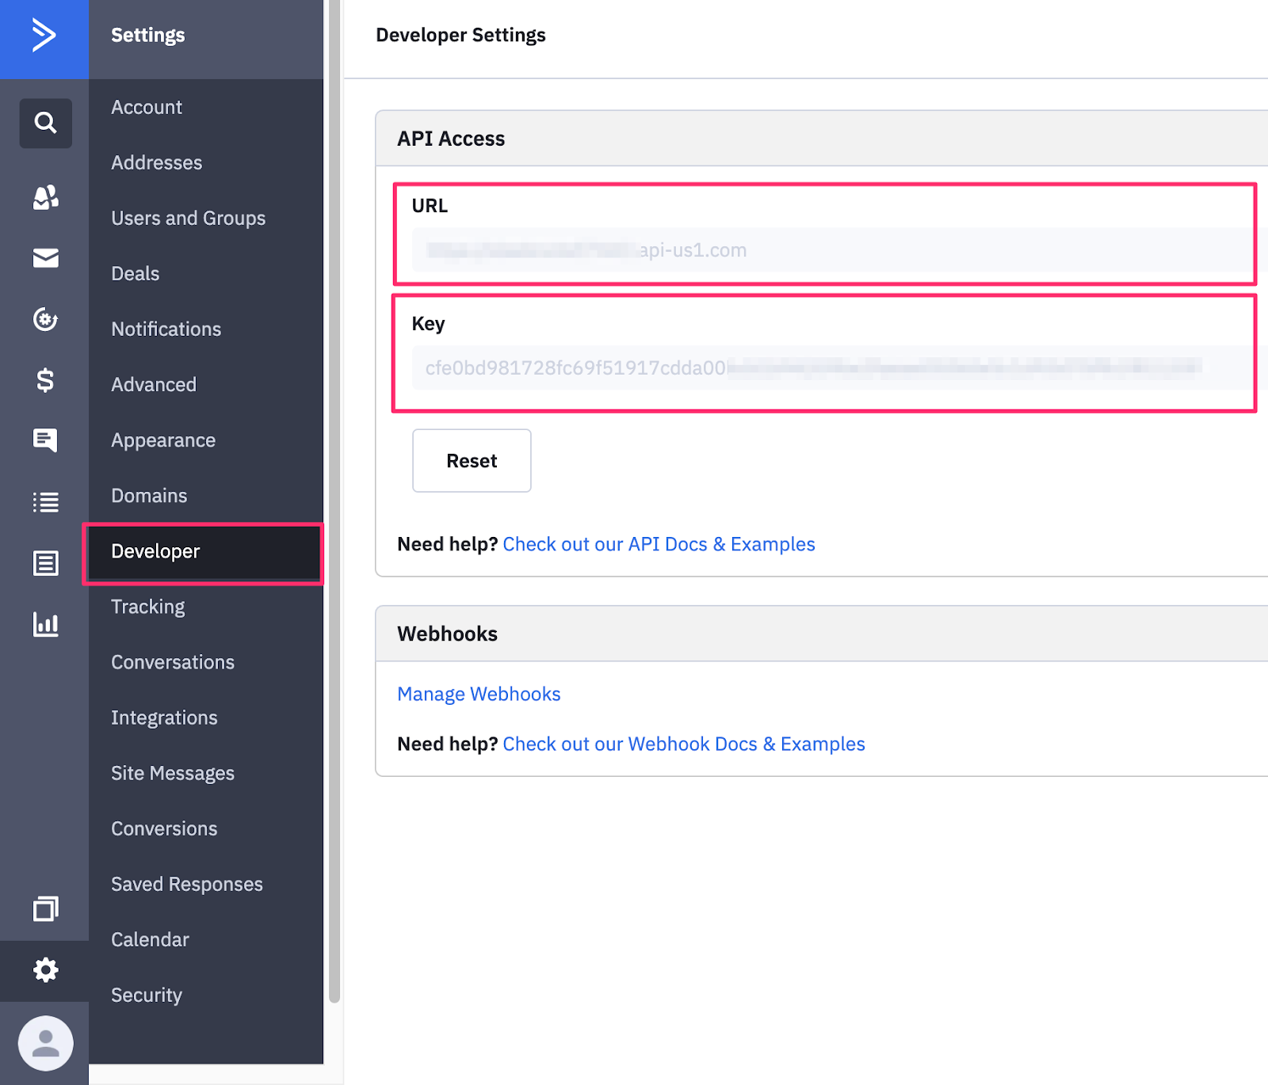Go to Account settings

pyautogui.click(x=147, y=108)
